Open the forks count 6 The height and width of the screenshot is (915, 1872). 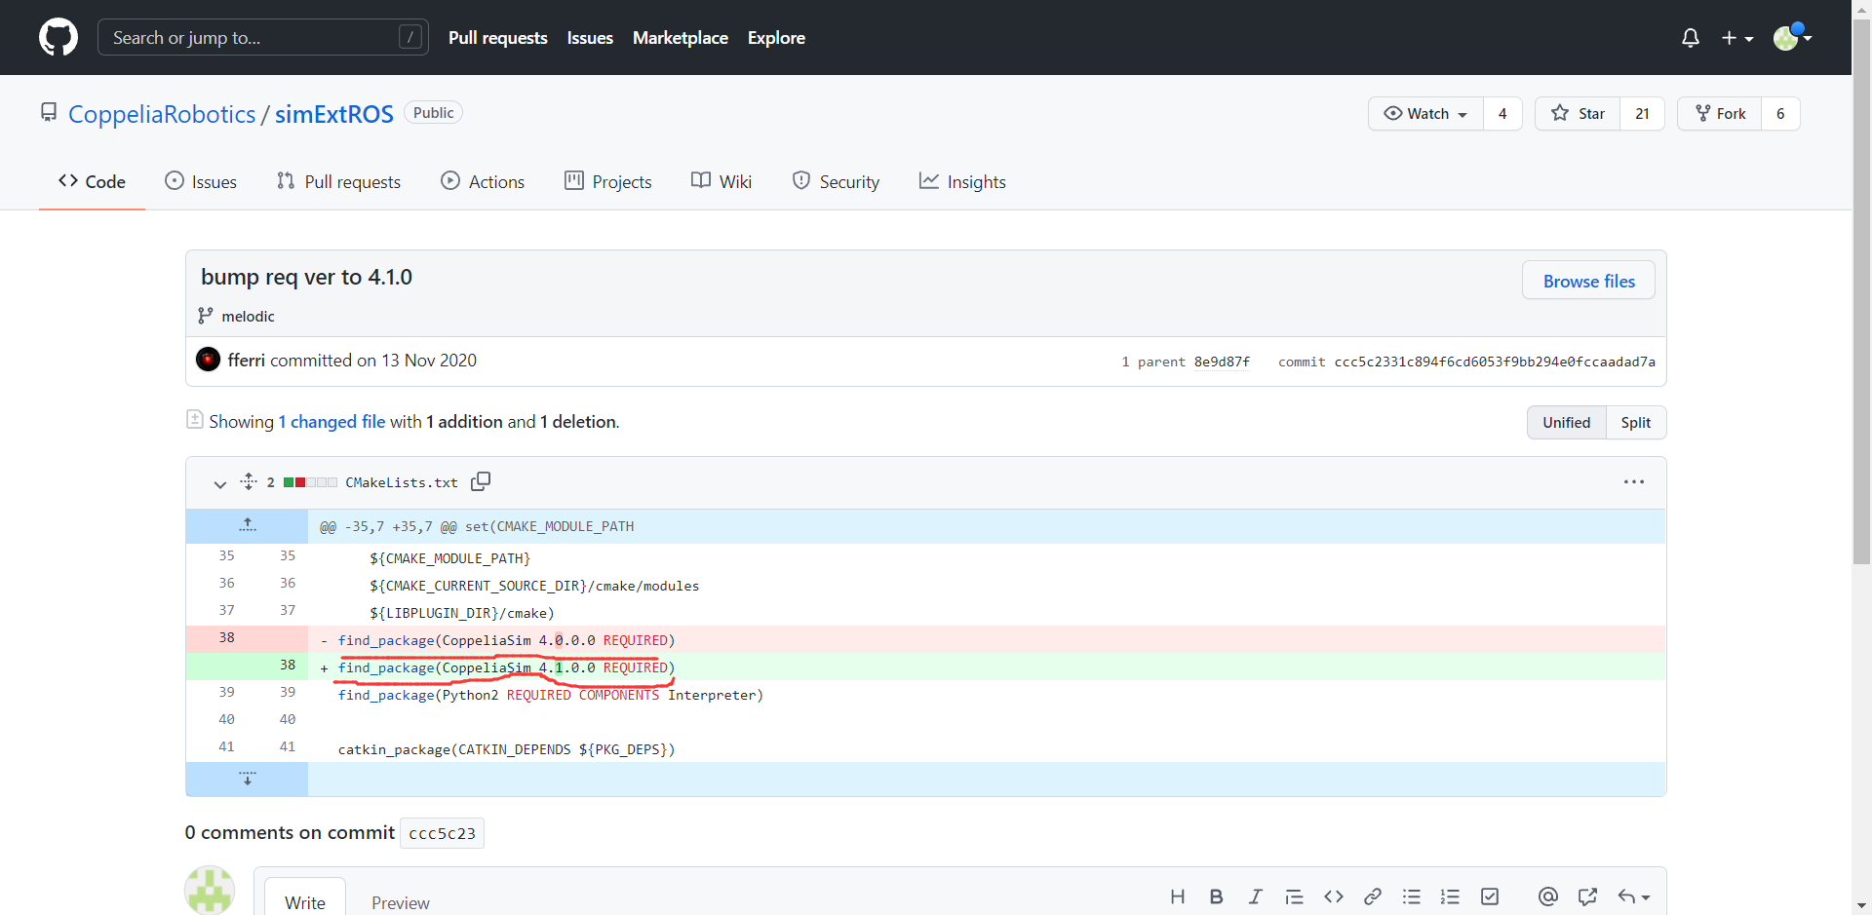coord(1780,113)
